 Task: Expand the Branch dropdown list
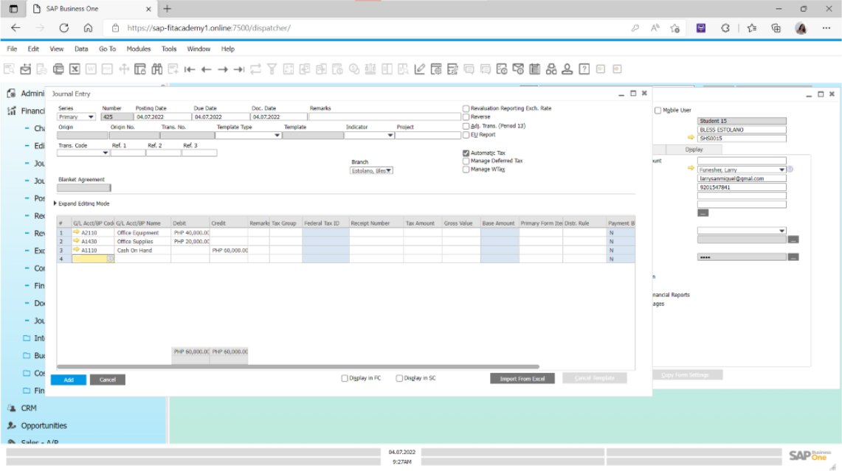click(389, 170)
